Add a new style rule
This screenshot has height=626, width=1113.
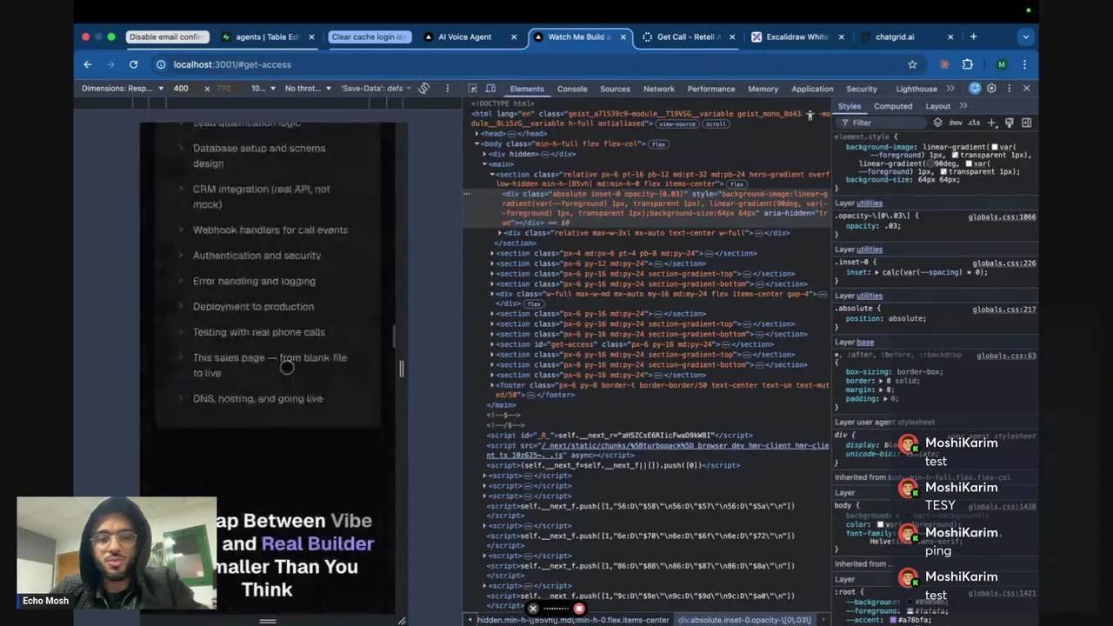pyautogui.click(x=991, y=123)
